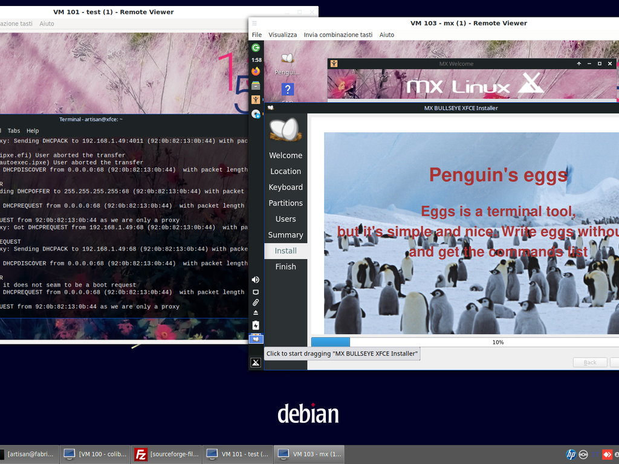Launch Firefox from the MX panel
Image resolution: width=619 pixels, height=464 pixels.
coord(256,71)
